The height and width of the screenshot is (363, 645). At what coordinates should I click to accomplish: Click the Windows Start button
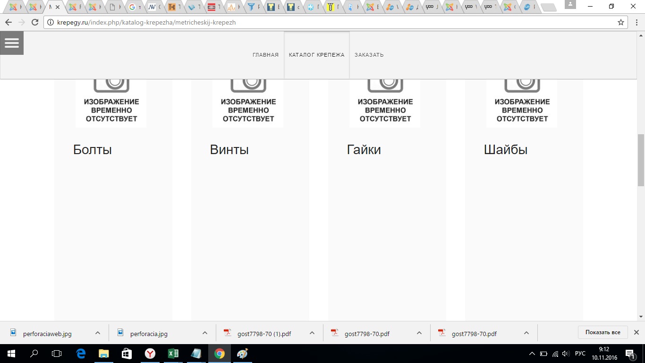coord(11,353)
